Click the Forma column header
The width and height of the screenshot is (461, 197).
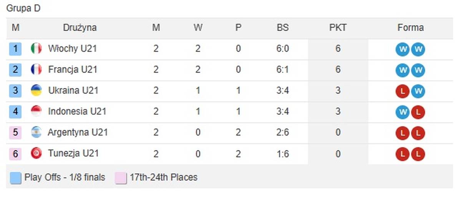tap(410, 28)
